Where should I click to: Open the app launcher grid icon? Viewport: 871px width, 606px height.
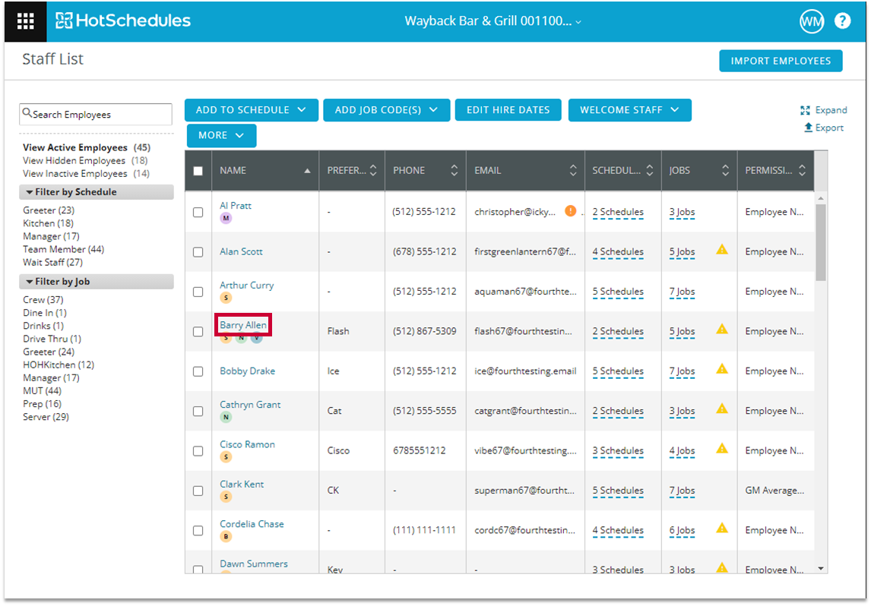(x=26, y=21)
